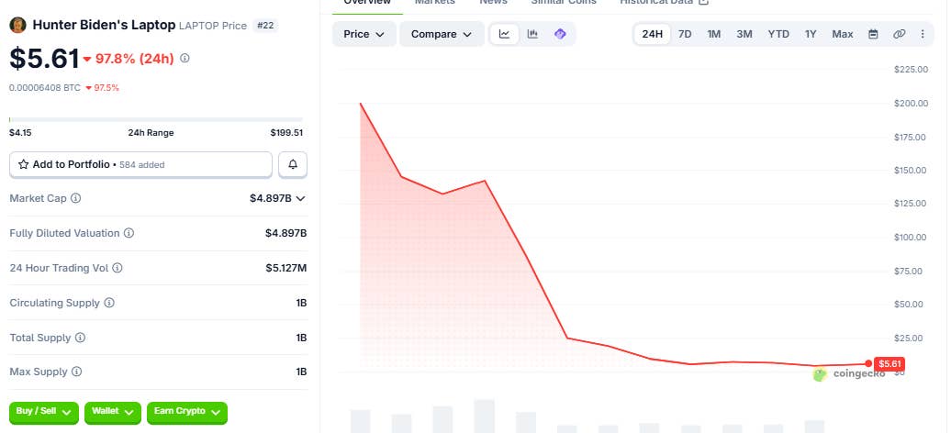Viewport: 951px width, 433px height.
Task: Click the $5.127M trading volume value
Action: pos(285,268)
